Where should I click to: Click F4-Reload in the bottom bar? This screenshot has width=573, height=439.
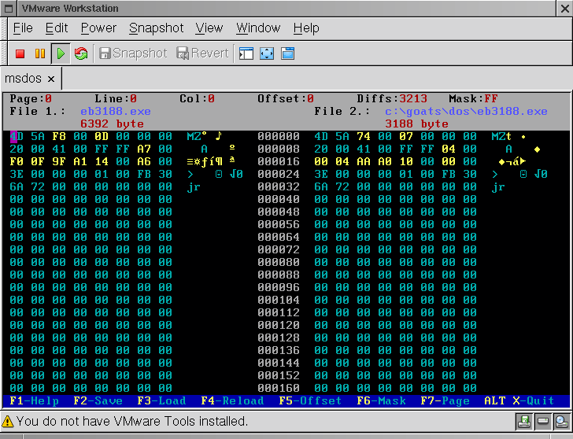coord(232,401)
